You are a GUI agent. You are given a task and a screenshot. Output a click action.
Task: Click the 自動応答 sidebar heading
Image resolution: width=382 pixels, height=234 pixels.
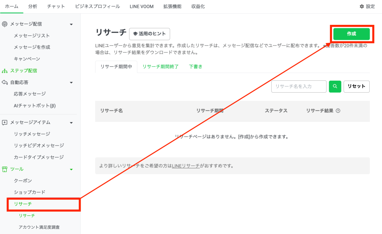[x=19, y=82]
